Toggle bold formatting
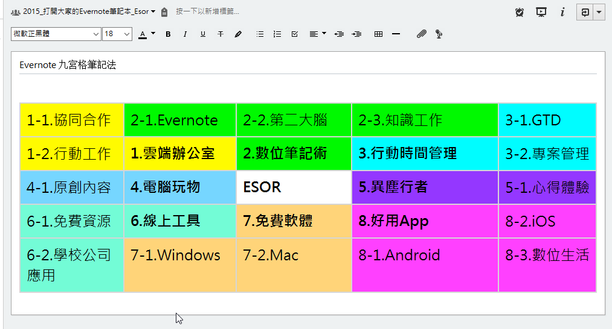 [x=168, y=34]
